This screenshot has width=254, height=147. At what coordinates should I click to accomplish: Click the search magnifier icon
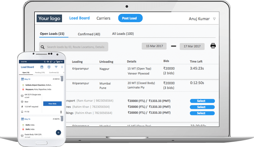42,47
